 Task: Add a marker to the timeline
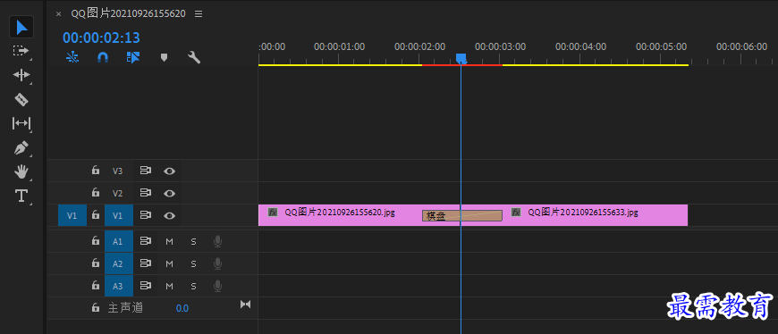click(164, 57)
